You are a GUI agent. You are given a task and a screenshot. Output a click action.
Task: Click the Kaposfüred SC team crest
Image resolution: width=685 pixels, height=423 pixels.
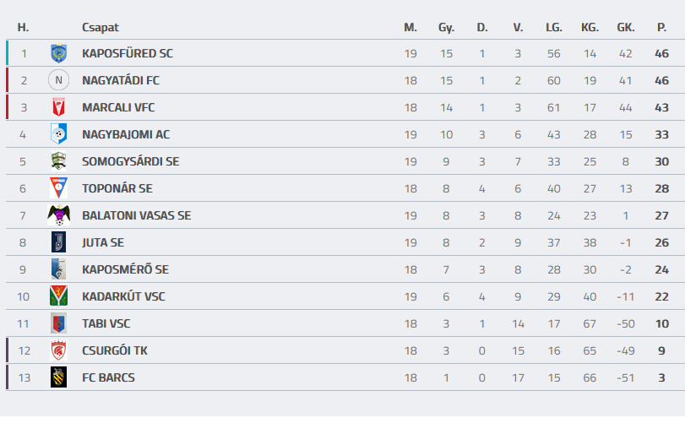point(58,53)
